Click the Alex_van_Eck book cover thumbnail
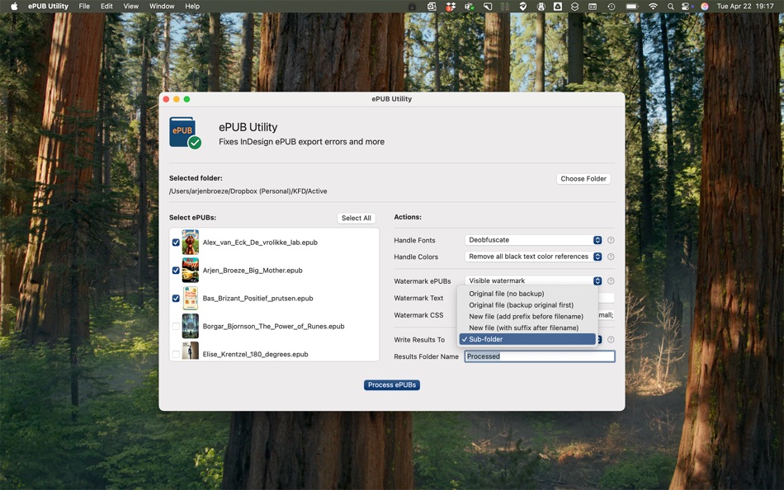 (x=190, y=242)
